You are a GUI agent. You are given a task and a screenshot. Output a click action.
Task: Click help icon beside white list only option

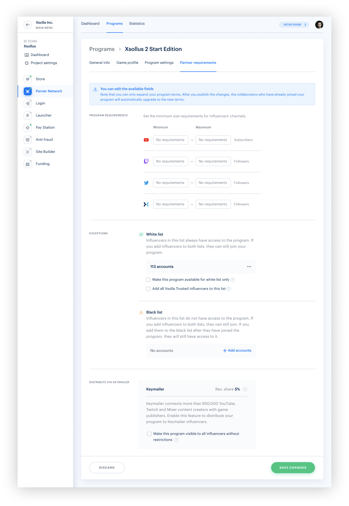232,280
